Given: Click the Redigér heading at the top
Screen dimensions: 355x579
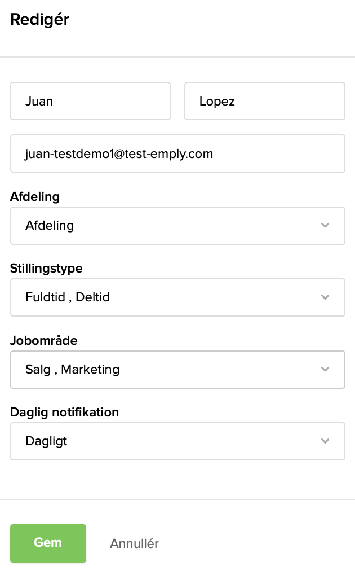Looking at the screenshot, I should 39,20.
